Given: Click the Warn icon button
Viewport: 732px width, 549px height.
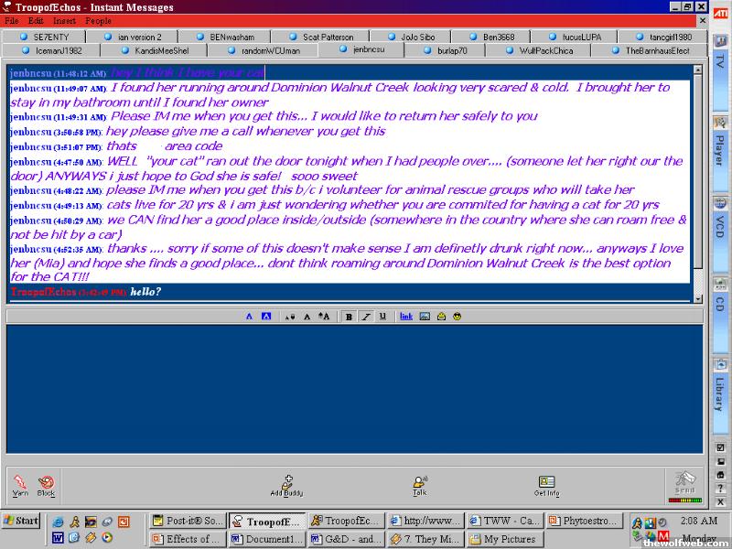Looking at the screenshot, I should (x=20, y=482).
